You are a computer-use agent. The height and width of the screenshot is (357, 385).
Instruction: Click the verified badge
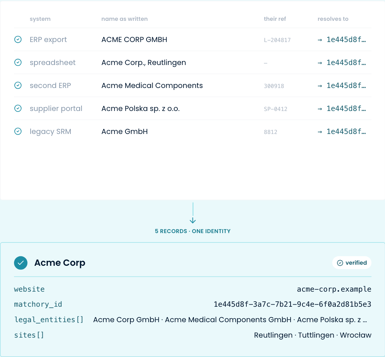coord(352,263)
